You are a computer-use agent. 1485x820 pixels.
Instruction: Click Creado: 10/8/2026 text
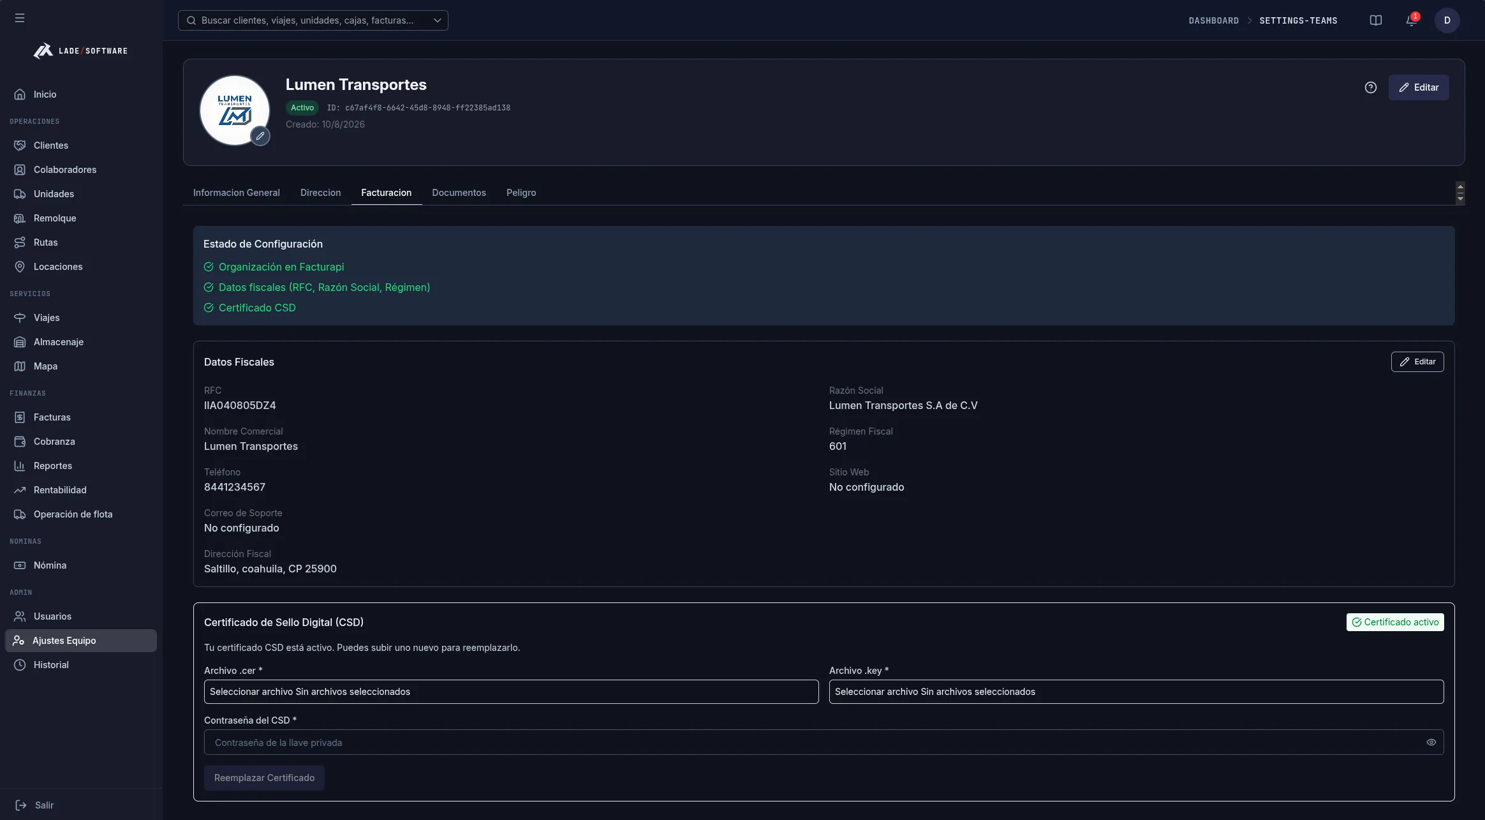coord(325,124)
